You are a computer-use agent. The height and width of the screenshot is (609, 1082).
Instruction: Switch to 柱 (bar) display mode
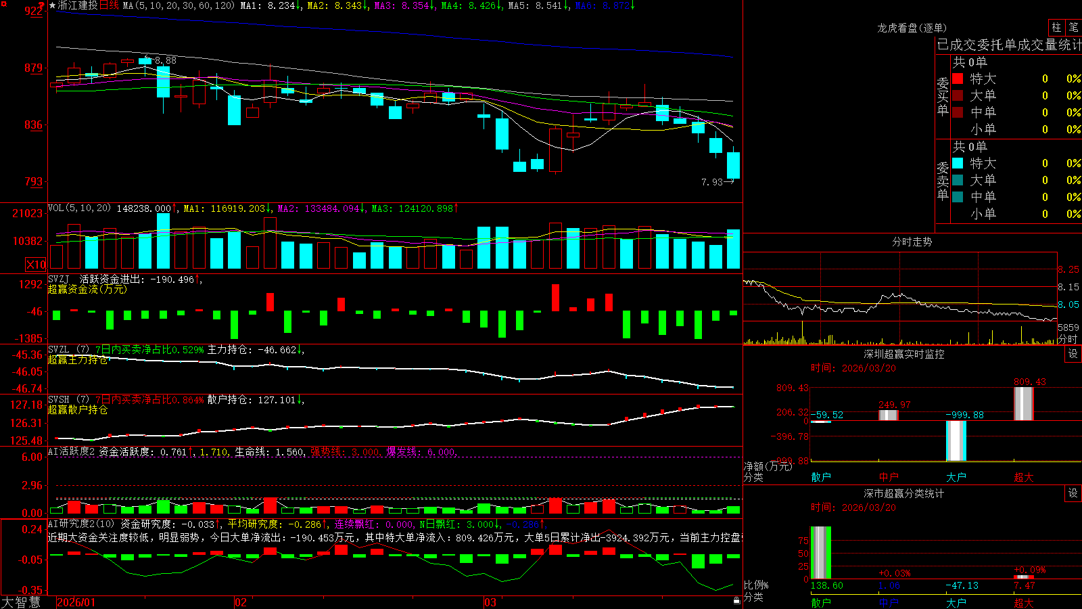click(1056, 28)
